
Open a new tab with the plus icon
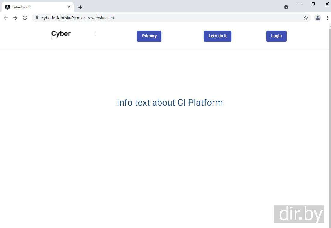pyautogui.click(x=80, y=7)
